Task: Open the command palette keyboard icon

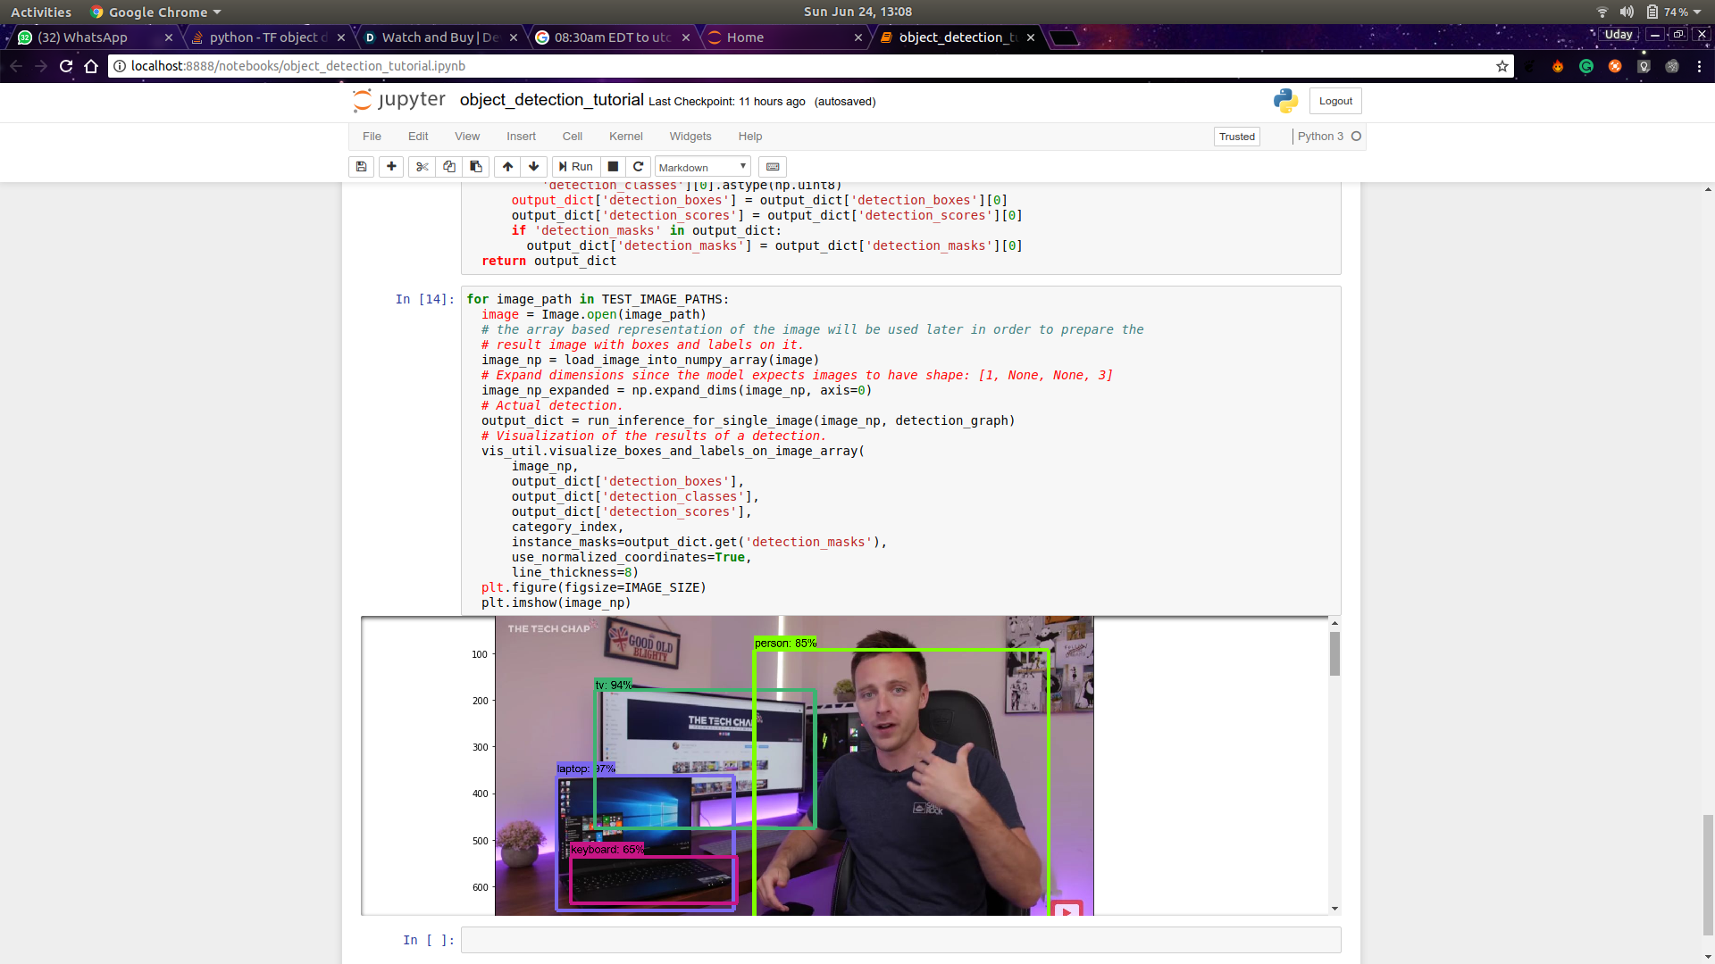Action: pos(773,167)
